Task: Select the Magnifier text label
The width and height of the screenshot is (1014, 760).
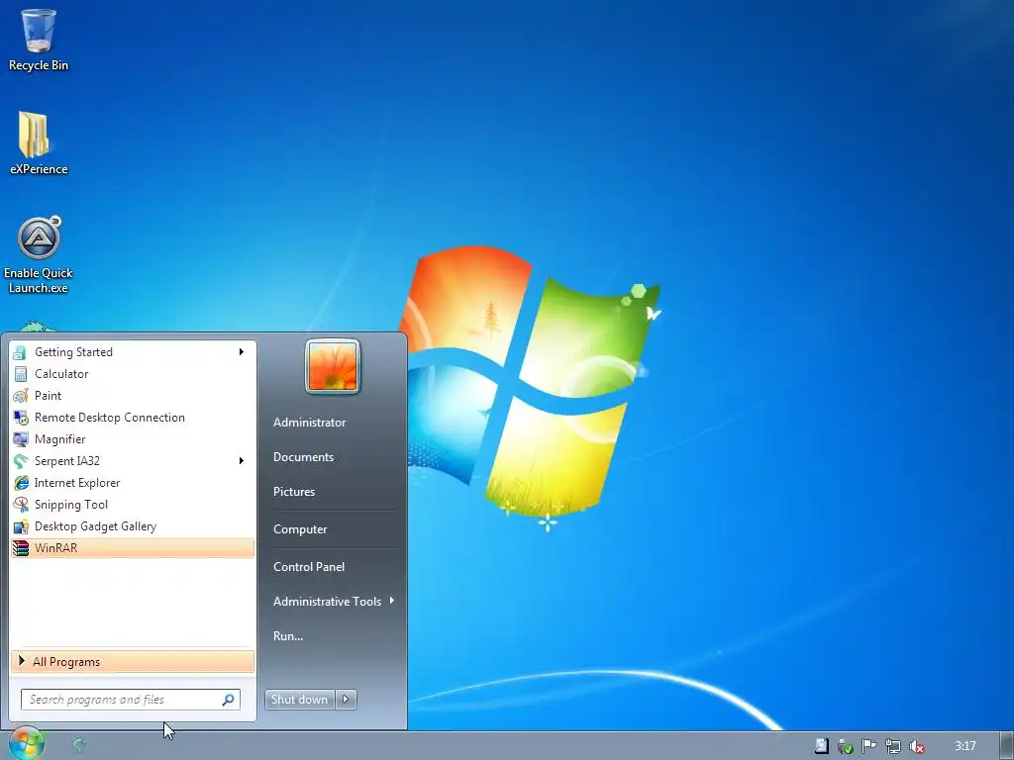Action: tap(60, 439)
